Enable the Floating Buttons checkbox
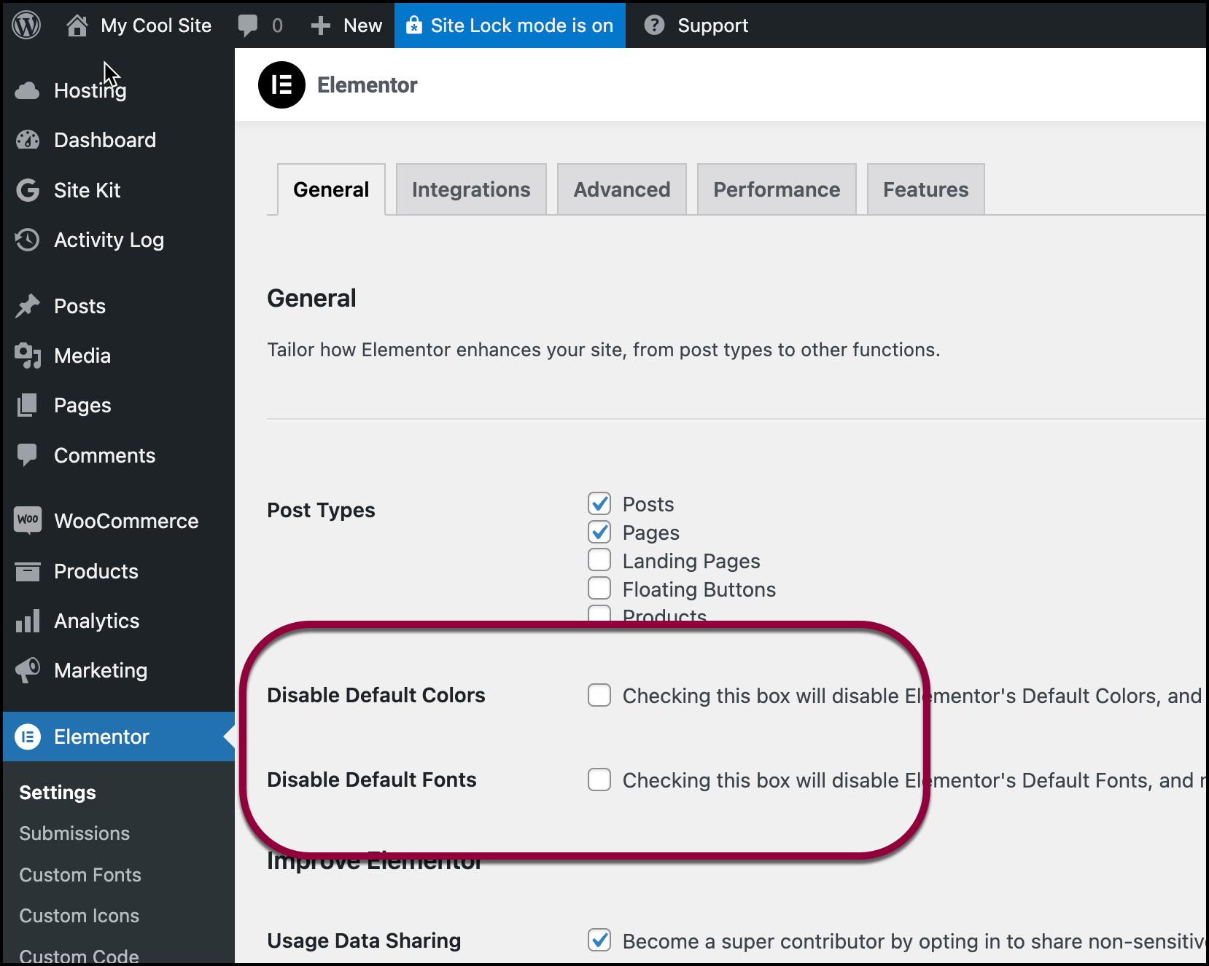This screenshot has height=966, width=1209. pos(599,588)
